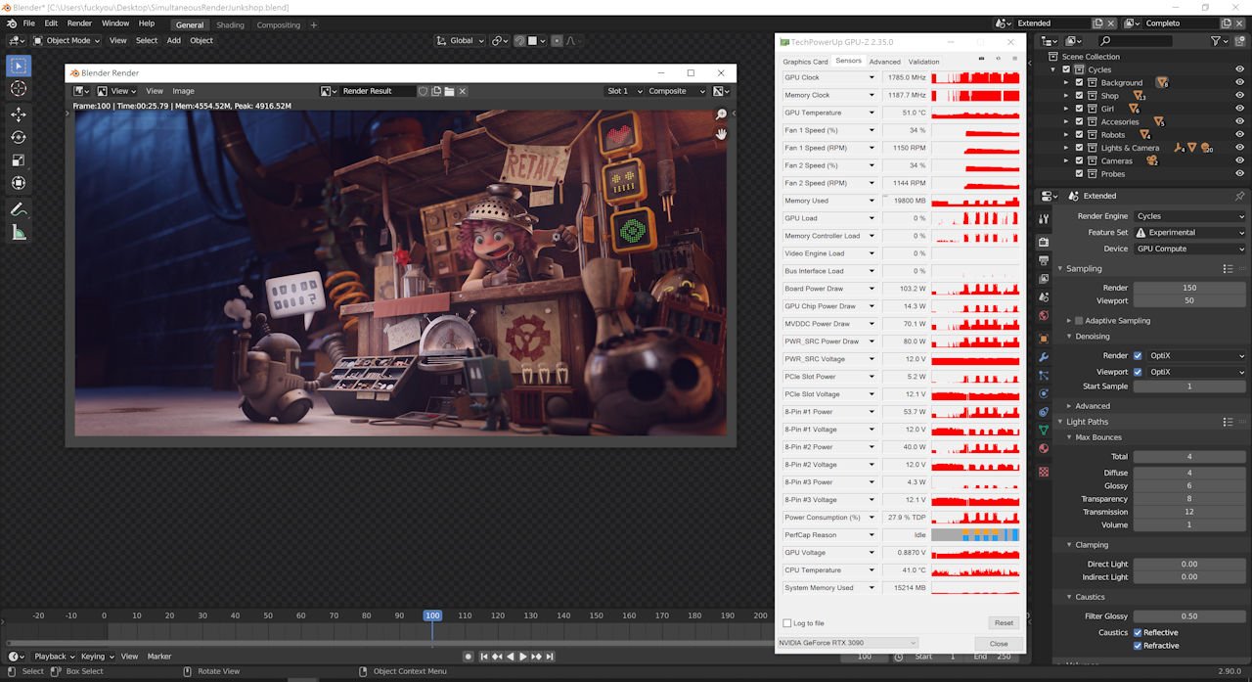Open the View Layer properties tab
Viewport: 1252px width, 682px height.
tap(1044, 279)
